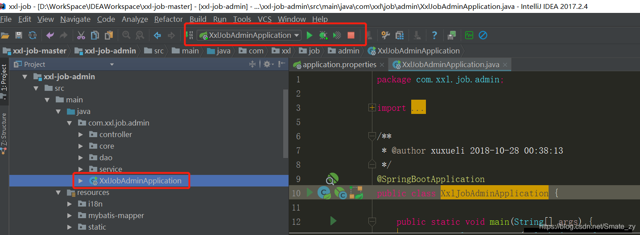Image resolution: width=640 pixels, height=235 pixels.
Task: Open the Edit menu
Action: coord(25,19)
